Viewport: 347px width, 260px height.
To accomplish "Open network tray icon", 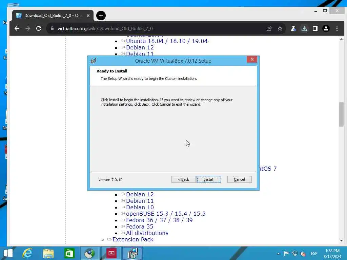I will coord(294,254).
